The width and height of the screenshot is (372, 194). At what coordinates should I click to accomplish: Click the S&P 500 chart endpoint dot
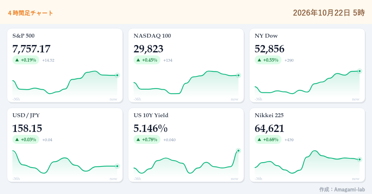point(117,75)
